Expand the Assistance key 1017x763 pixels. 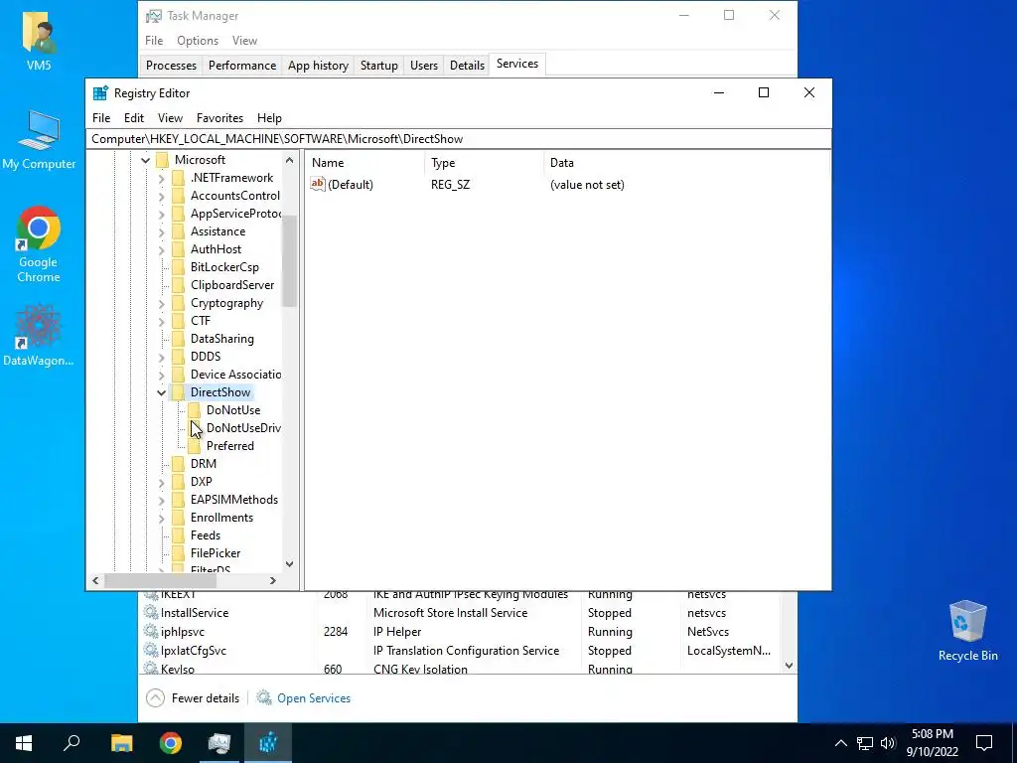(162, 231)
